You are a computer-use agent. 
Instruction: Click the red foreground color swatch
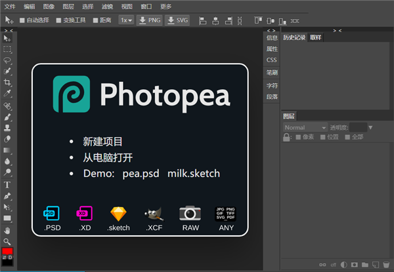pos(7,250)
